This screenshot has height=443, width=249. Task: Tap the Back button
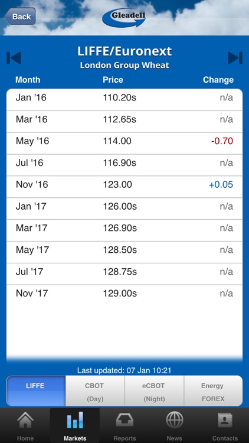point(19,17)
